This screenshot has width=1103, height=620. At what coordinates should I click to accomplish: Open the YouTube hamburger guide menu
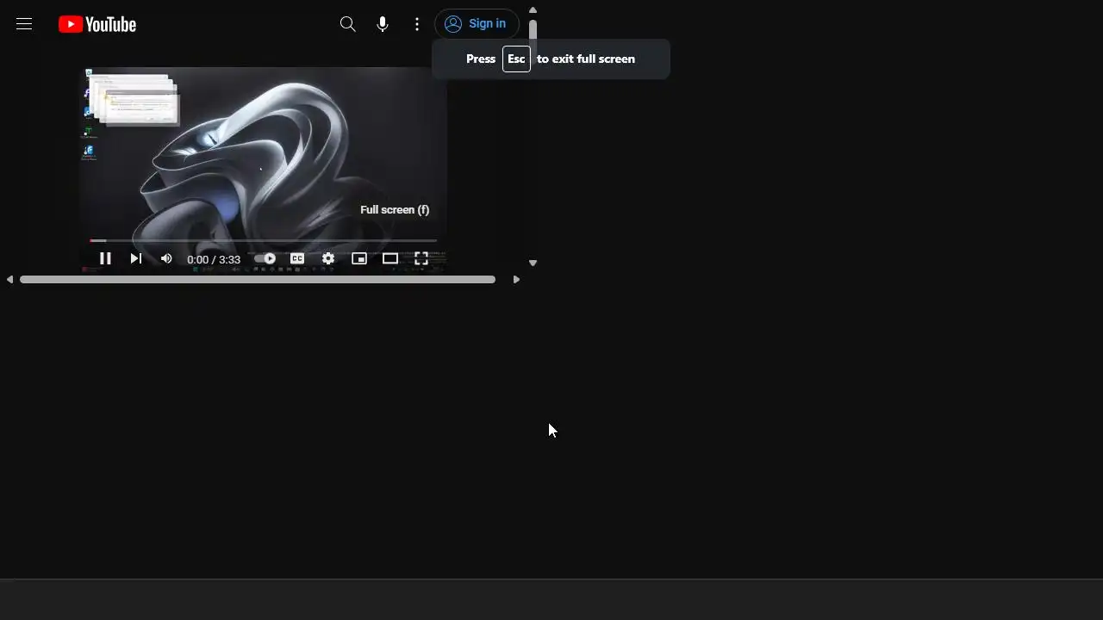[24, 24]
